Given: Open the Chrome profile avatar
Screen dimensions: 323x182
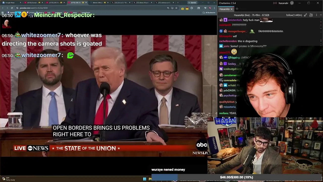Looking at the screenshot, I should click(210, 8).
